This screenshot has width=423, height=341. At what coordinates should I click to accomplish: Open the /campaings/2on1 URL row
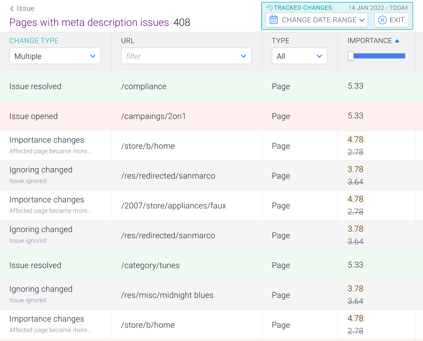point(154,116)
